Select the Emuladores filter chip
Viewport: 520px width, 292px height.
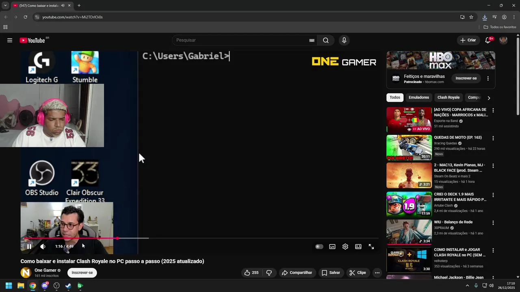[x=419, y=97]
